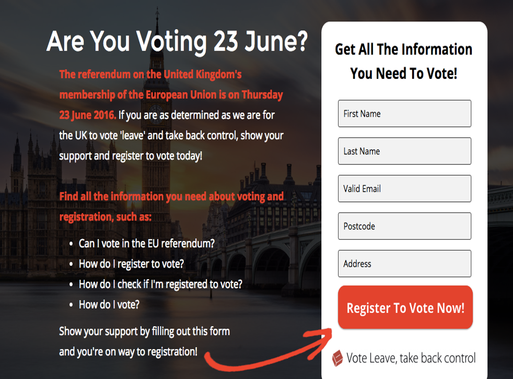Click the Vote Leave red box logo icon
The image size is (513, 379).
coord(337,358)
